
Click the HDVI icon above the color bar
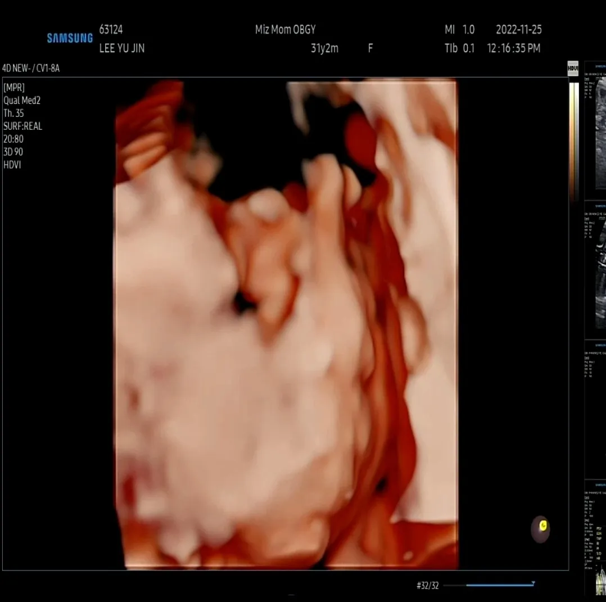click(573, 68)
